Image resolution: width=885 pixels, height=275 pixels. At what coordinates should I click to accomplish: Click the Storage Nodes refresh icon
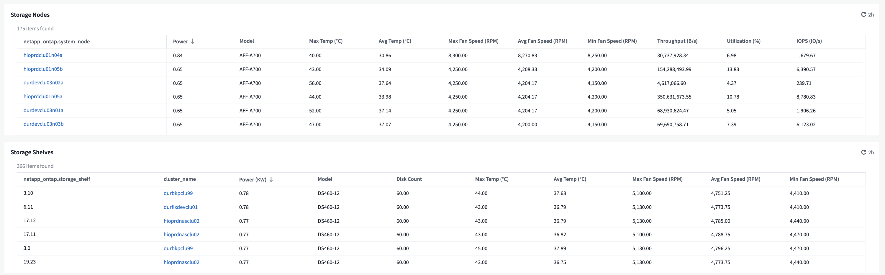click(863, 14)
